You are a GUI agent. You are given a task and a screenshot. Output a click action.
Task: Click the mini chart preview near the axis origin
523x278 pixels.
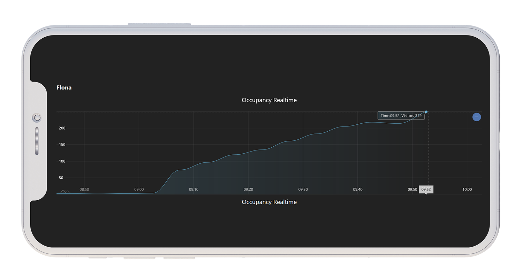tap(64, 192)
